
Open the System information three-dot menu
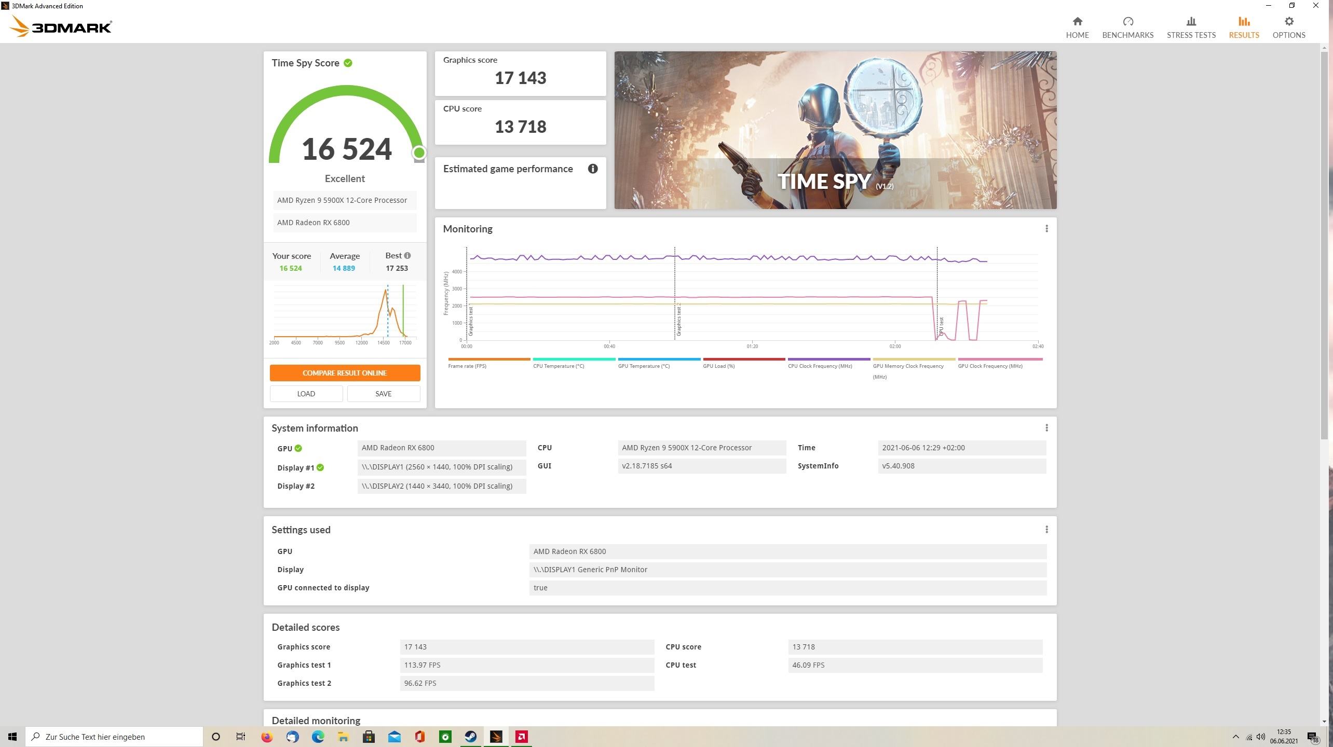tap(1046, 428)
